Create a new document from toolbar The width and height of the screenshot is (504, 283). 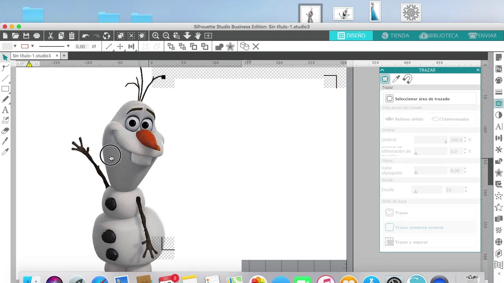(5, 36)
